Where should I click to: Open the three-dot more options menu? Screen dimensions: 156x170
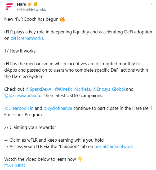click(151, 4)
